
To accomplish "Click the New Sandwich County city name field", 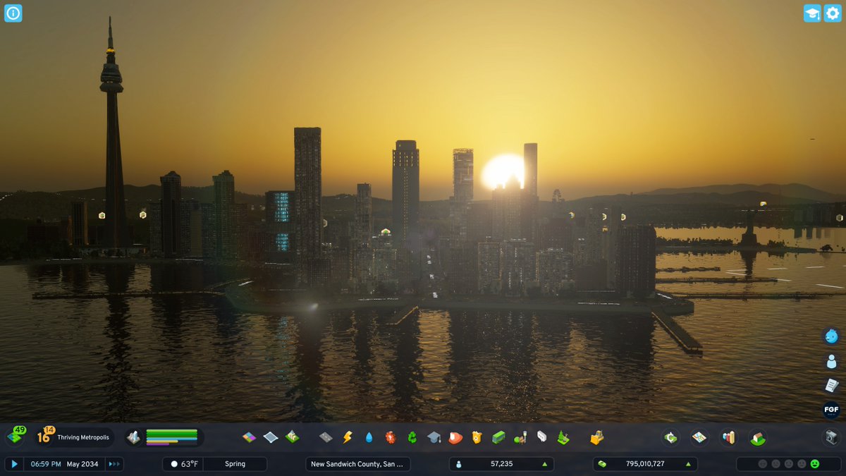I will pyautogui.click(x=358, y=464).
